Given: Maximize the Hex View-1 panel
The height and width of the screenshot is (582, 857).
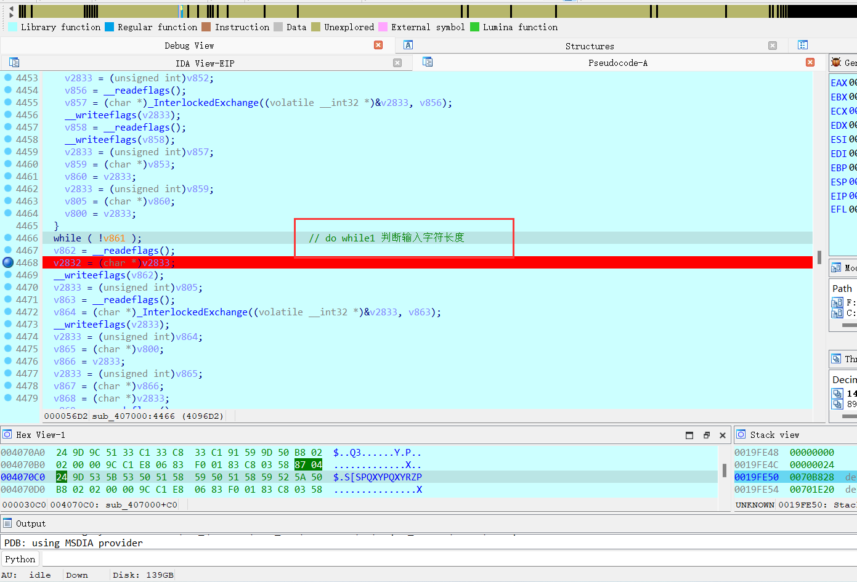Looking at the screenshot, I should pos(689,435).
